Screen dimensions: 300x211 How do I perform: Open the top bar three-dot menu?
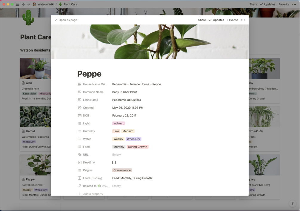point(294,4)
